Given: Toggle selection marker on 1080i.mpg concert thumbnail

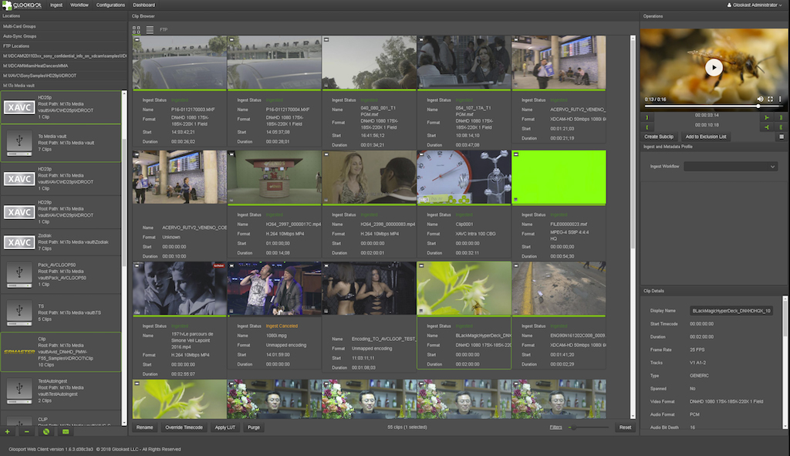Looking at the screenshot, I should pos(231,265).
